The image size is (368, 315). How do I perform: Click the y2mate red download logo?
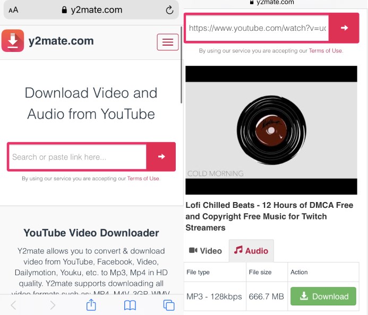(13, 40)
